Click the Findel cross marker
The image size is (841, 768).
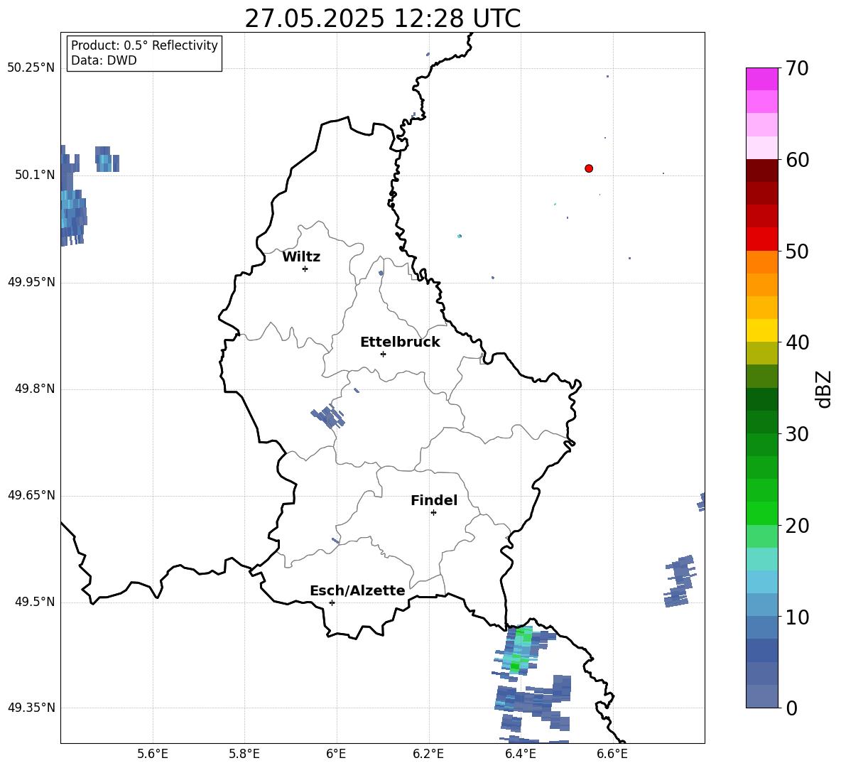point(433,513)
